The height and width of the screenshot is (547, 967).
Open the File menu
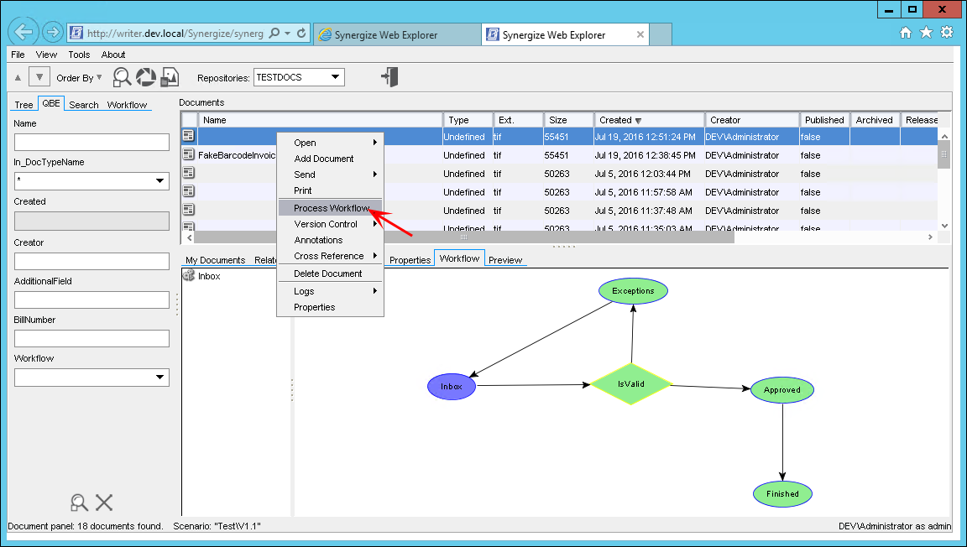point(18,55)
